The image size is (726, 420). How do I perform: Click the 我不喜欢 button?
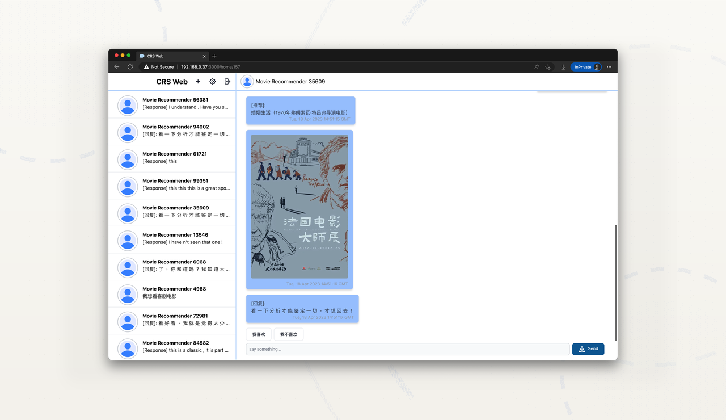point(289,334)
